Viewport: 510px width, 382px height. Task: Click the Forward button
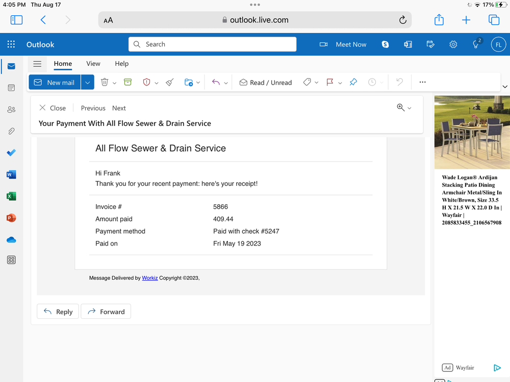pyautogui.click(x=106, y=312)
